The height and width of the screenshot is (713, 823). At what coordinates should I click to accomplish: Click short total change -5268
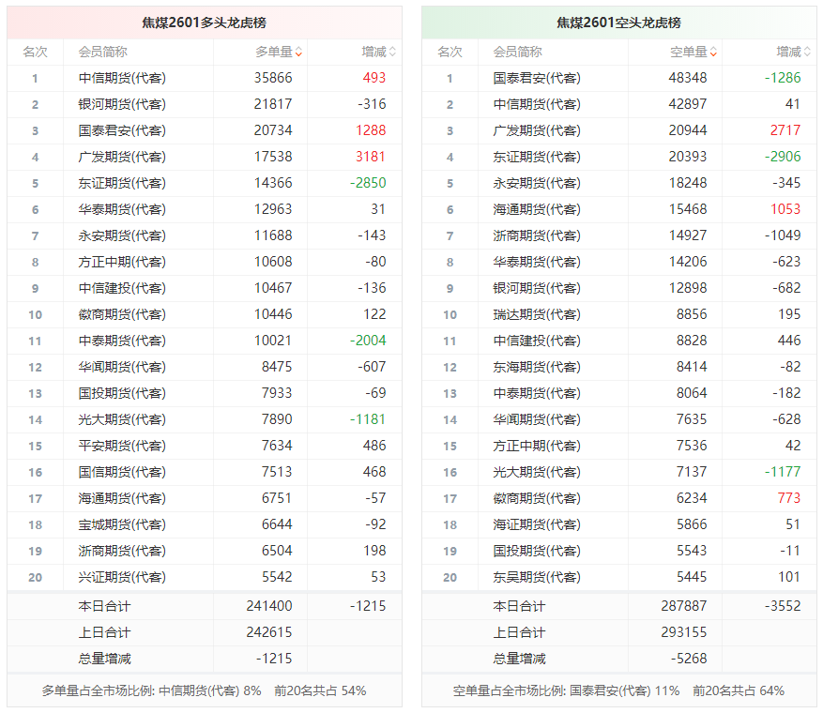[x=689, y=659]
